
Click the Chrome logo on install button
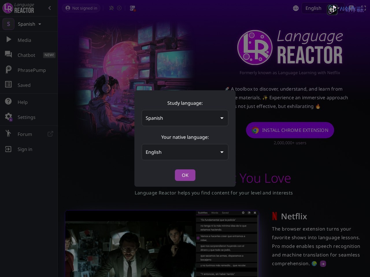point(255,130)
